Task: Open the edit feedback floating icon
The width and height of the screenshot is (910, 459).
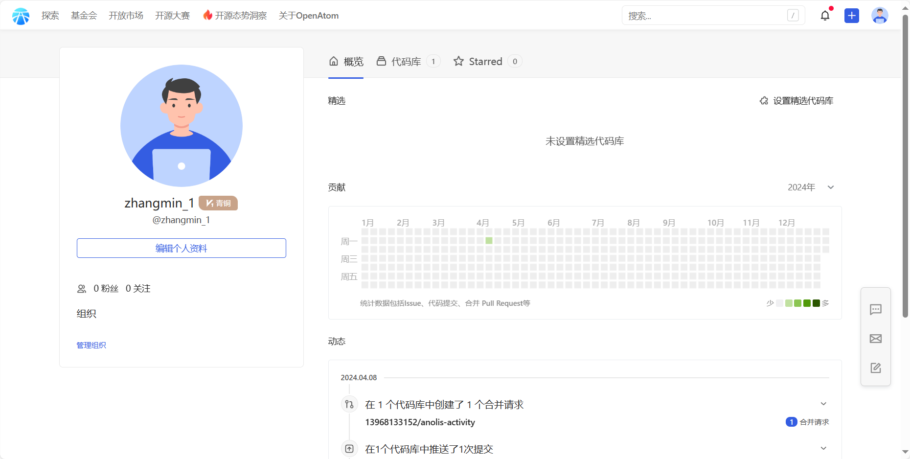Action: tap(876, 368)
